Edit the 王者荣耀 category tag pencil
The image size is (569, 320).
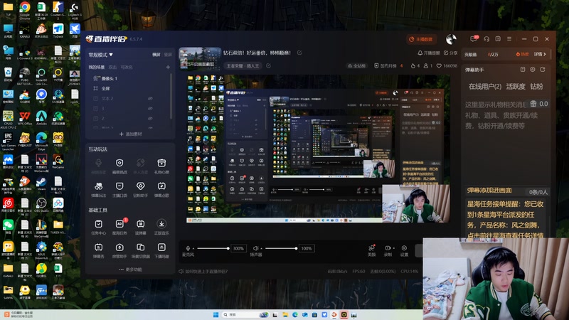point(269,65)
